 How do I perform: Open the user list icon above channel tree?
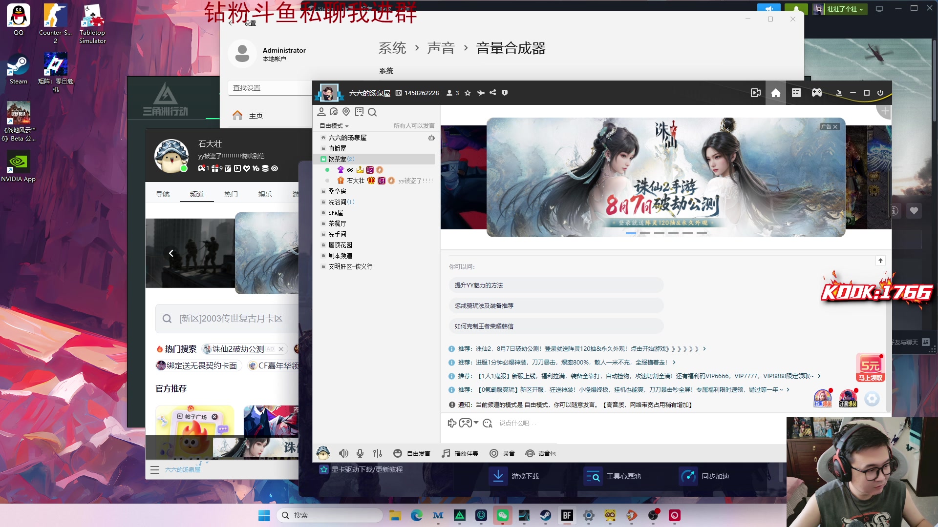click(321, 112)
